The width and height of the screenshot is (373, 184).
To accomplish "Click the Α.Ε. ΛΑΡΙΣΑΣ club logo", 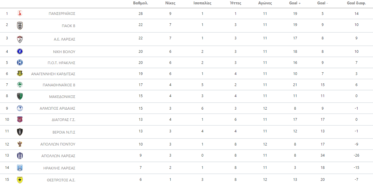I will coord(20,39).
